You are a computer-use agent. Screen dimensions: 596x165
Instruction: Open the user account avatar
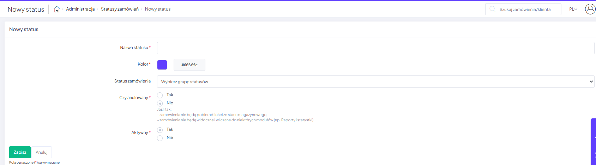590,9
